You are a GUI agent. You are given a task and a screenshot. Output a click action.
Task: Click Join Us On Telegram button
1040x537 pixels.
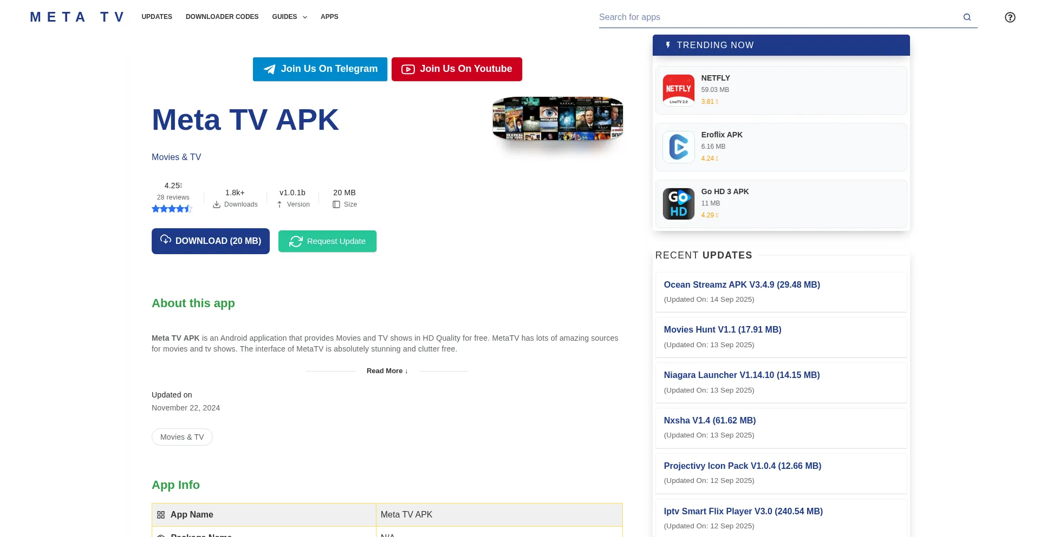coord(320,69)
